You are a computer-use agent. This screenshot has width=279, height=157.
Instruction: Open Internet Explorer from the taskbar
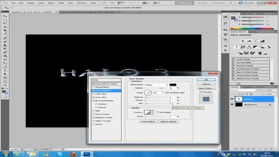tap(18, 154)
